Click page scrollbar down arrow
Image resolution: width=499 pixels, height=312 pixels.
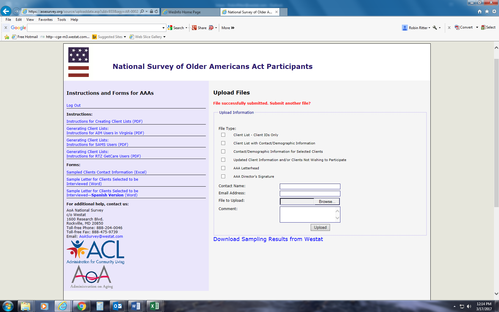point(496,294)
